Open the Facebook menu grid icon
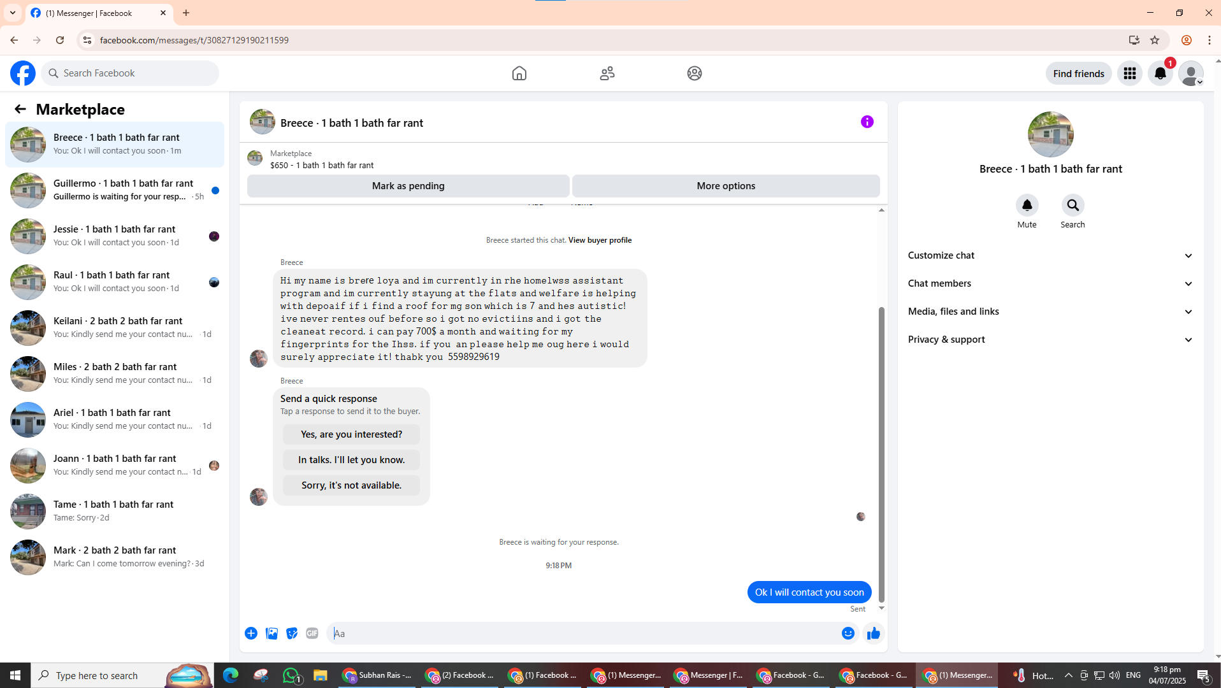This screenshot has height=688, width=1221. 1130,73
